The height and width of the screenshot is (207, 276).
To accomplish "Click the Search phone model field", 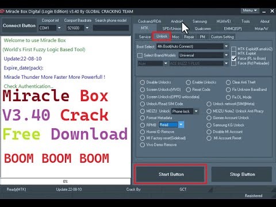I will [111, 28].
